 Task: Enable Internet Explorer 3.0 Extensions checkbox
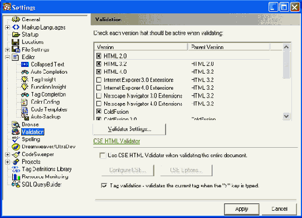[x=99, y=80]
